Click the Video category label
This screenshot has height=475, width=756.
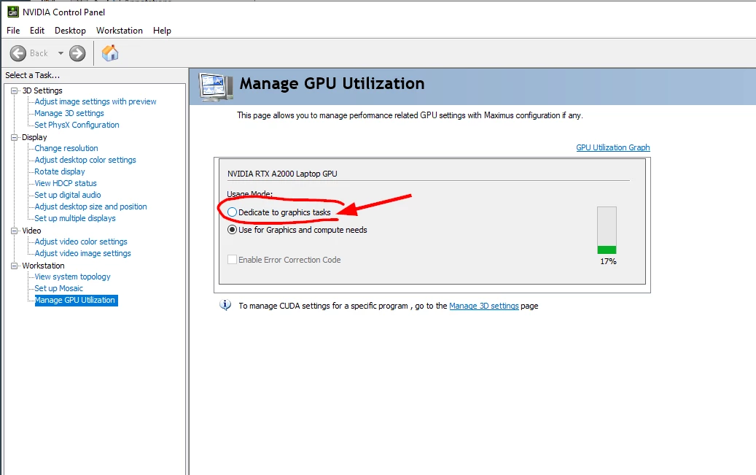point(31,231)
